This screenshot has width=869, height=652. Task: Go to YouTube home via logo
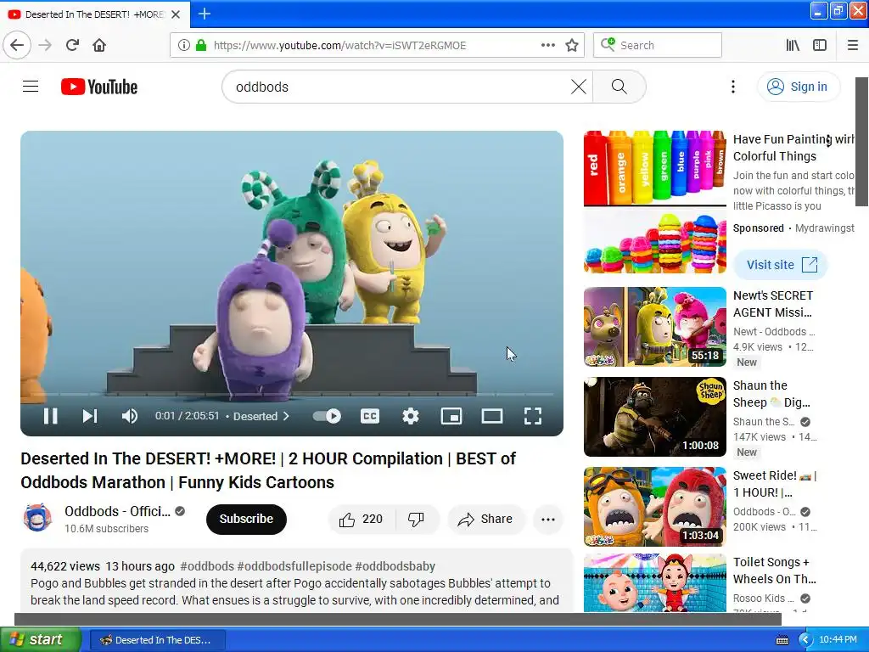[99, 87]
